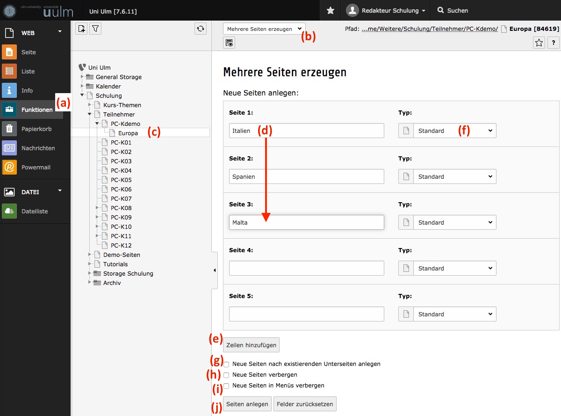Tick Neue Seiten in Menüs verbergen
Image resolution: width=561 pixels, height=416 pixels.
pyautogui.click(x=226, y=386)
